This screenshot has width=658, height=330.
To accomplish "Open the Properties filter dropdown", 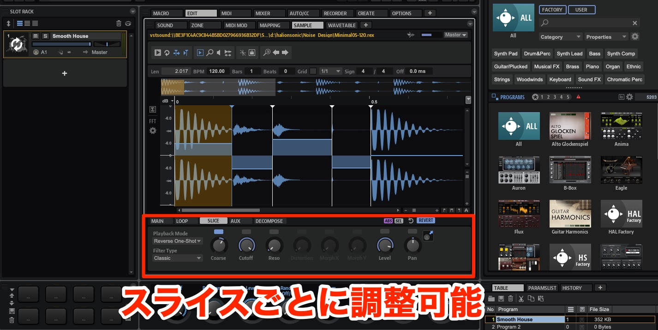I will (606, 36).
